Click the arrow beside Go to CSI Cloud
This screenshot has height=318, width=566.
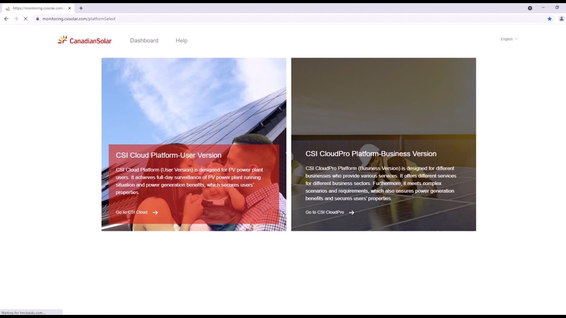155,212
